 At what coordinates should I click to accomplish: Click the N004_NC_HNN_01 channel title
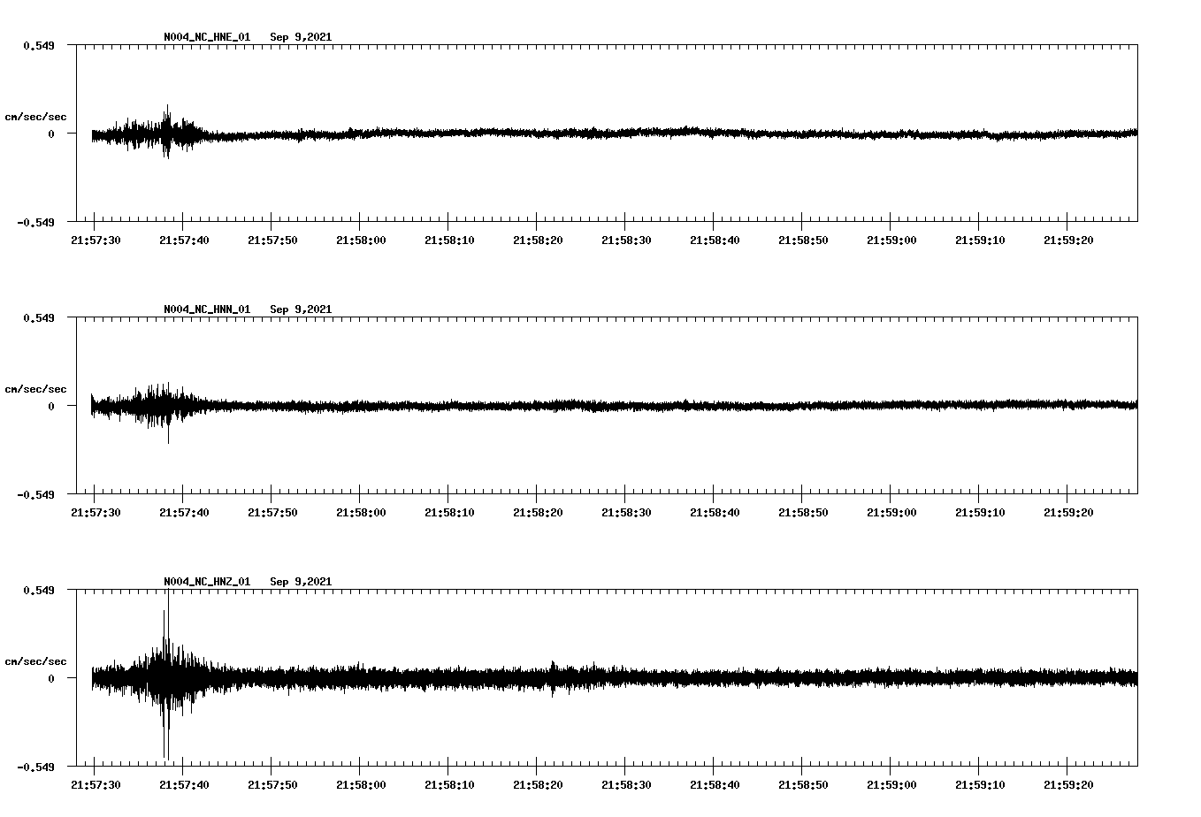pos(207,309)
